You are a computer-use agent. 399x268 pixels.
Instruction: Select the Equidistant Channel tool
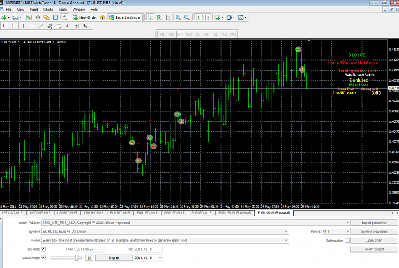[50, 26]
